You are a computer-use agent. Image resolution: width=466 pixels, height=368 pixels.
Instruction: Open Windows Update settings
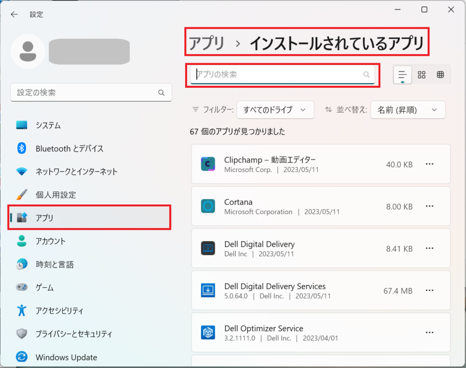[91, 357]
